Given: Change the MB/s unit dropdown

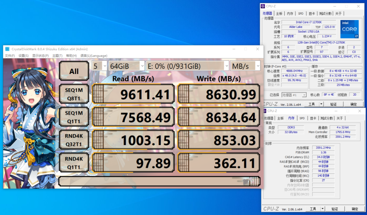Looking at the screenshot, I should pyautogui.click(x=245, y=66).
